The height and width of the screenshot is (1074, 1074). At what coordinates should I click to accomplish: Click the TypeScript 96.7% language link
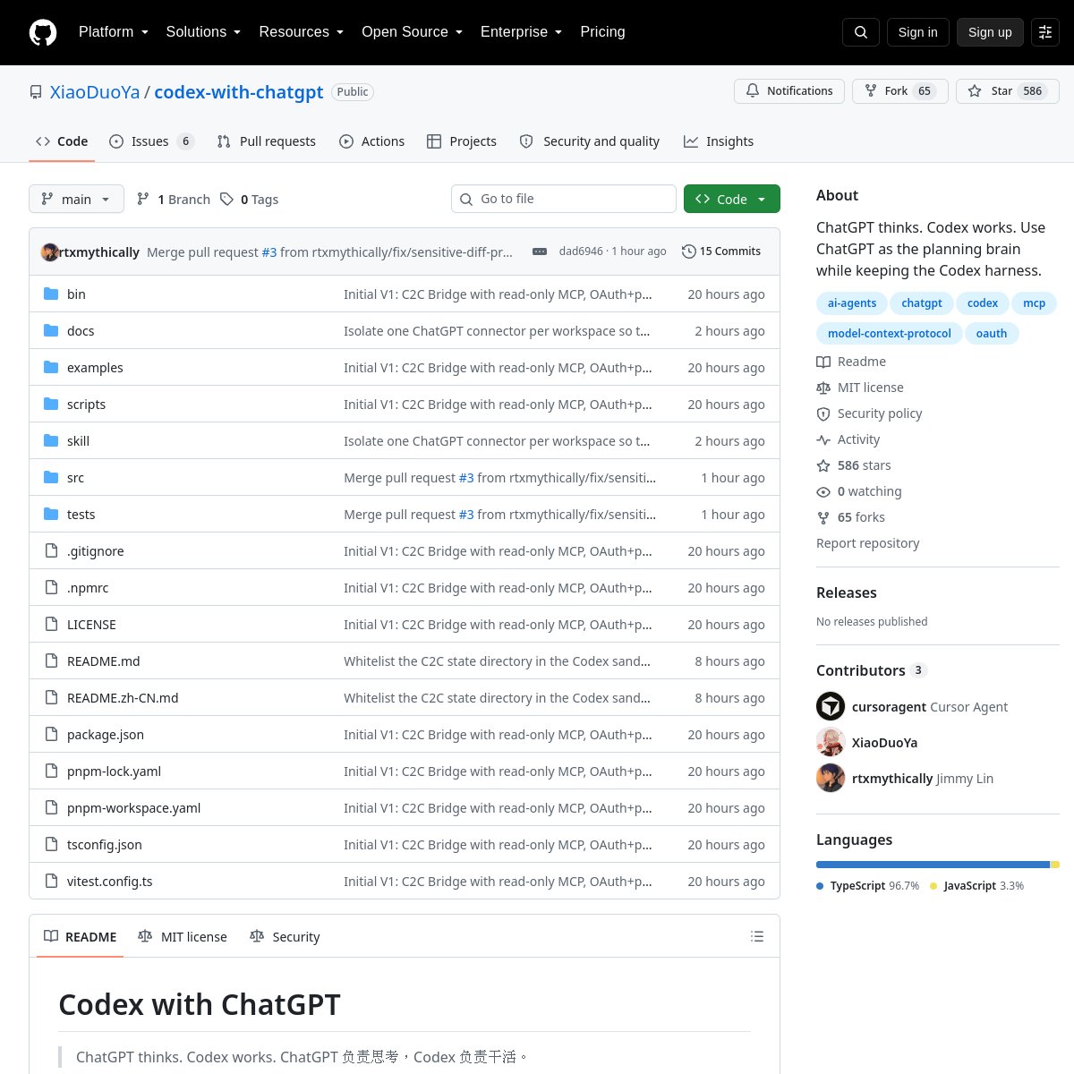868,885
